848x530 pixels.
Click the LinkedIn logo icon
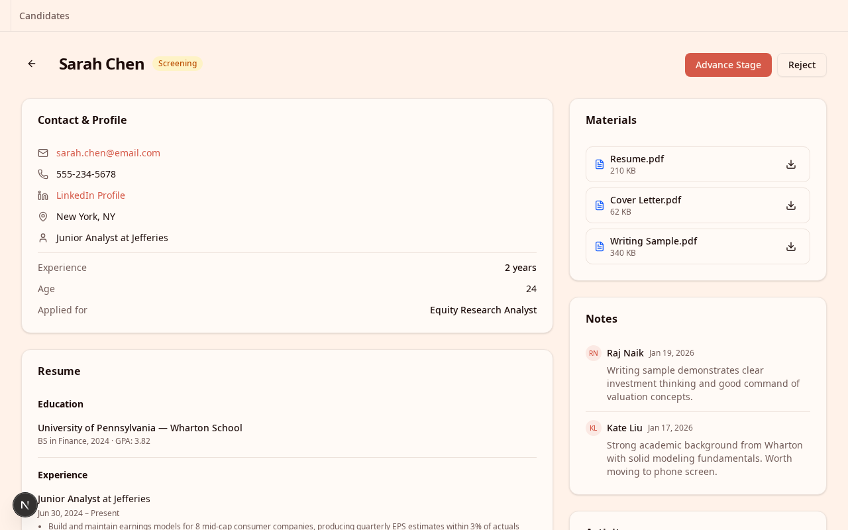coord(43,195)
